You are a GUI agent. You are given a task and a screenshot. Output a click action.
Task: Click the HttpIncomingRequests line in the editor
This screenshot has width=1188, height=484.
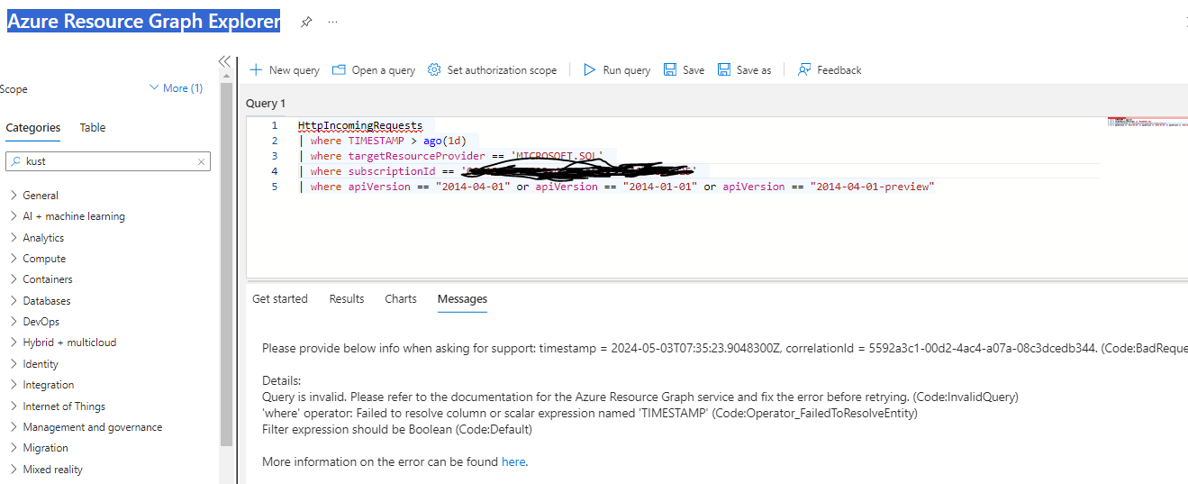click(x=360, y=125)
